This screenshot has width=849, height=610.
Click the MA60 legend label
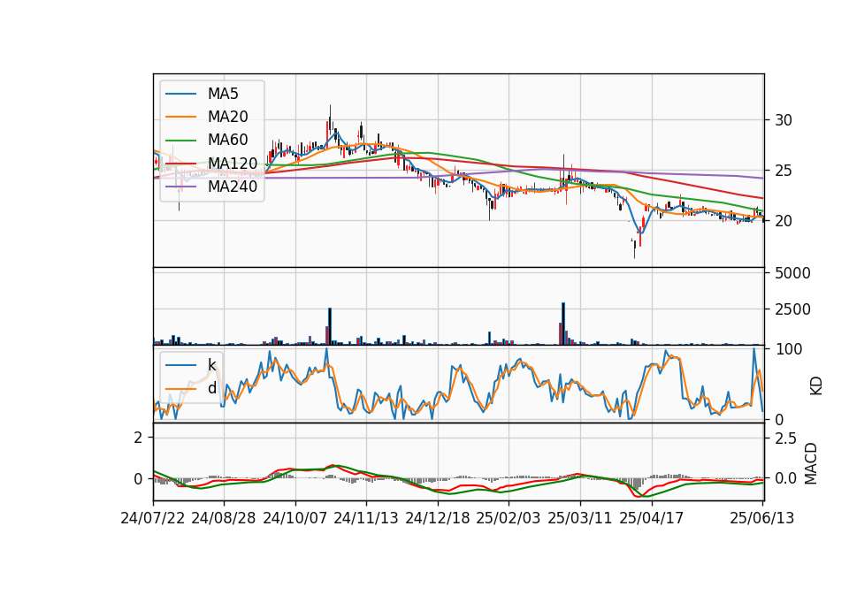point(227,141)
